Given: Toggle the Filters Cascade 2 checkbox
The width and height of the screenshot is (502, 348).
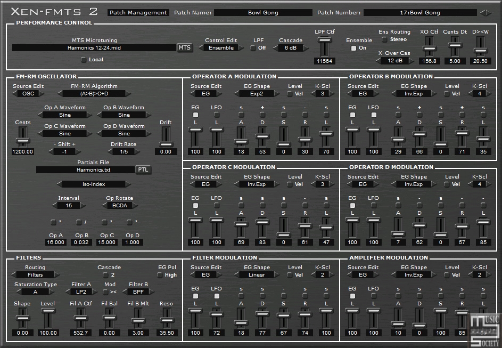Looking at the screenshot, I should (x=105, y=275).
